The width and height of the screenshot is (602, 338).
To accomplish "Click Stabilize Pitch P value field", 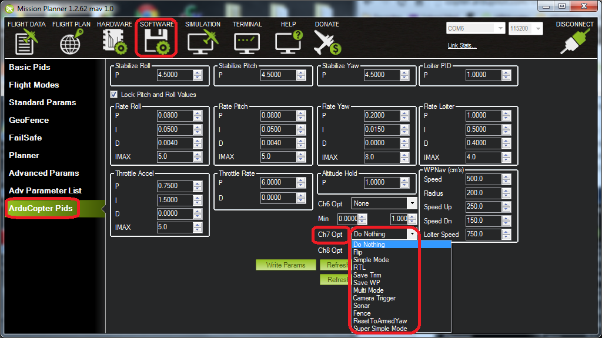I will [x=278, y=75].
